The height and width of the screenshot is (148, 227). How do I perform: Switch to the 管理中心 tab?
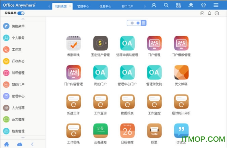tap(83, 6)
